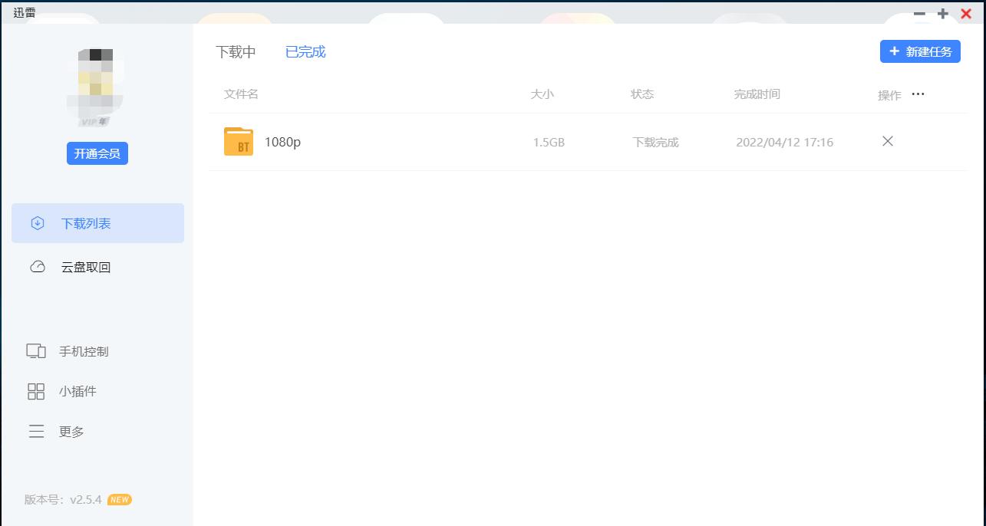
Task: Switch to the 已完成 completed tab
Action: tap(305, 51)
